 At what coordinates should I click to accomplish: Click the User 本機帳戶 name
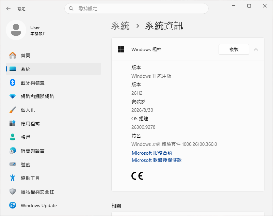(x=38, y=30)
